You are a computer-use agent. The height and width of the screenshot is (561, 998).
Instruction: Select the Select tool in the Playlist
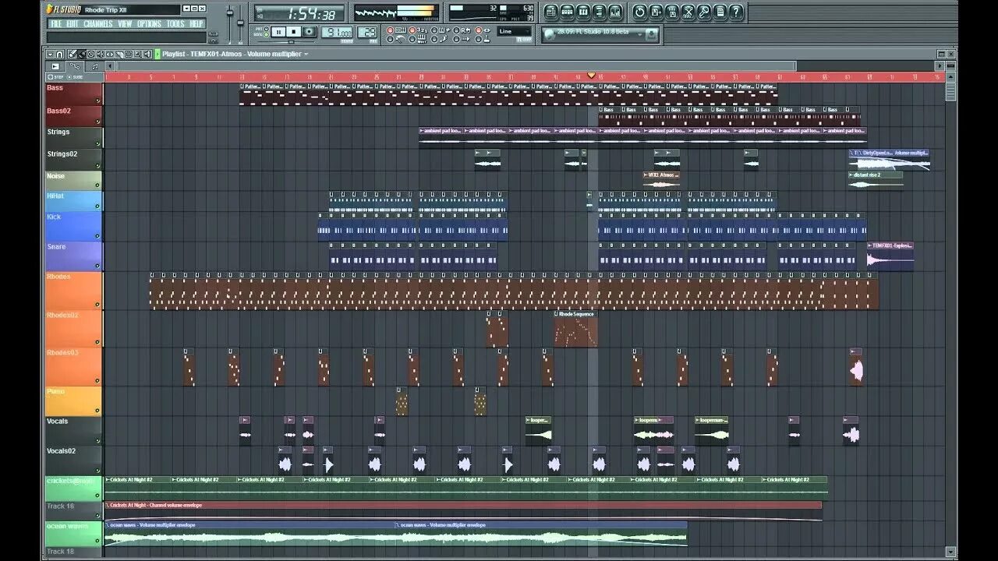click(129, 54)
